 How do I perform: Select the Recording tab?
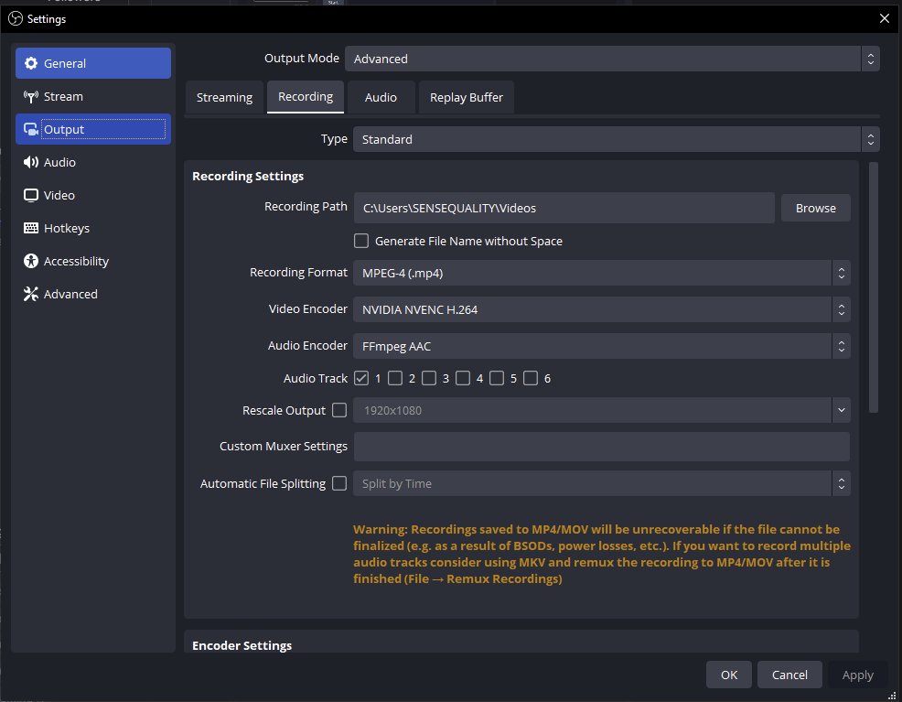pyautogui.click(x=306, y=97)
